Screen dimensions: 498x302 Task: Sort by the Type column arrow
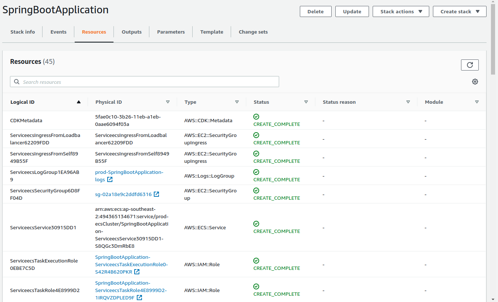237,102
